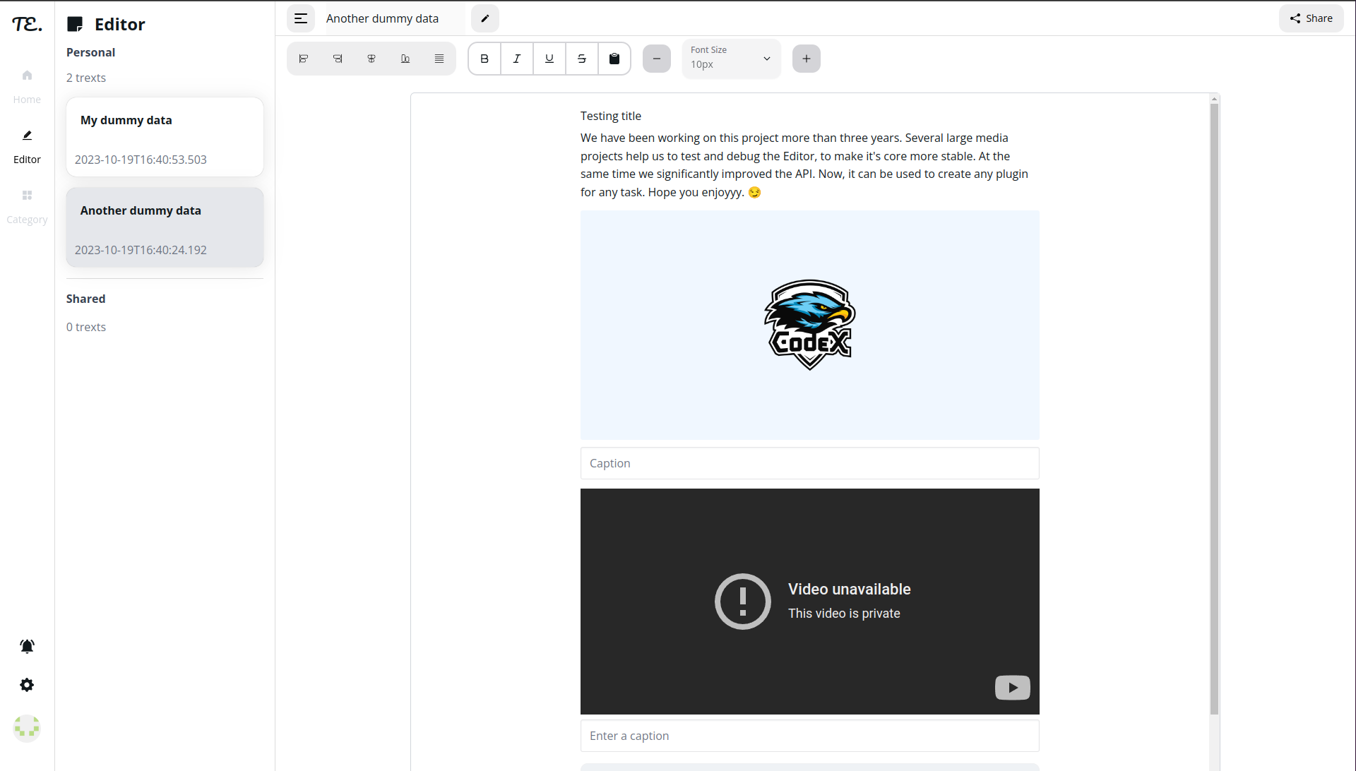
Task: Open the My dummy data trext
Action: [165, 137]
